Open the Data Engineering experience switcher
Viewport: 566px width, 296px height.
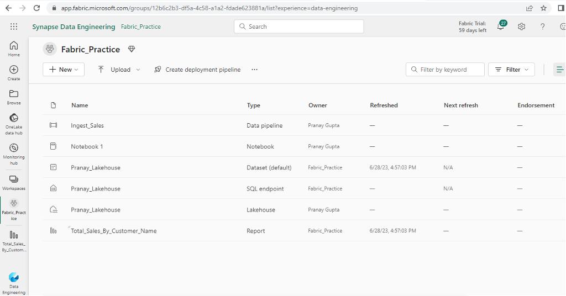(14, 283)
